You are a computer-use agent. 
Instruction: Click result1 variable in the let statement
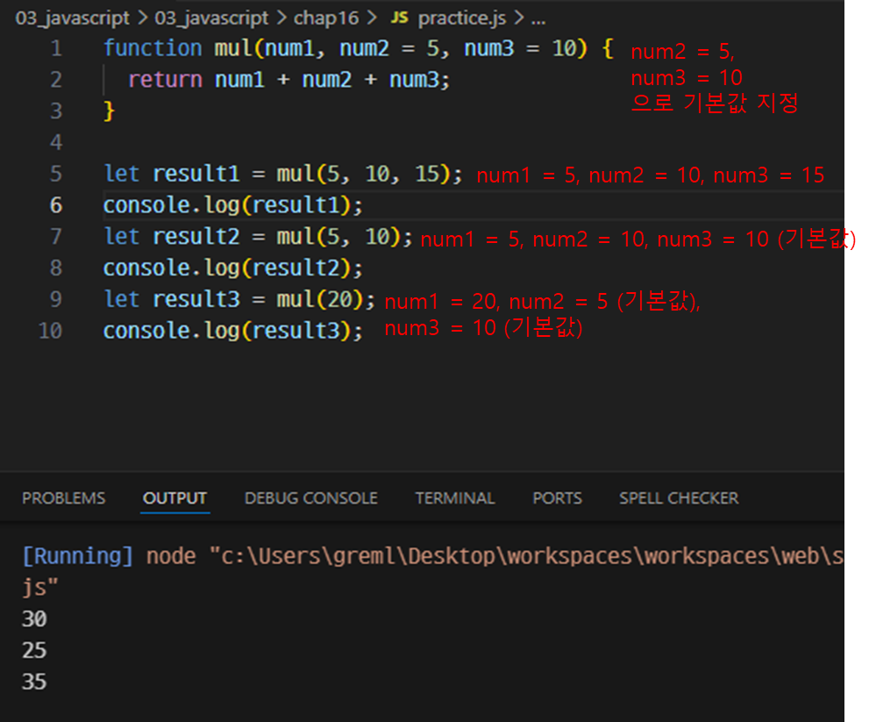[196, 174]
